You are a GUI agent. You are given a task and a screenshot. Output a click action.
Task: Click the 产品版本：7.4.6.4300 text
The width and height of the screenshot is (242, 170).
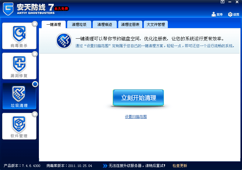(22, 166)
